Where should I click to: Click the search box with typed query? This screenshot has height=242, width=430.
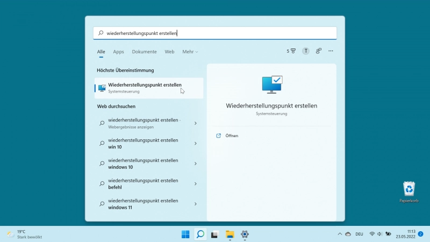[214, 33]
